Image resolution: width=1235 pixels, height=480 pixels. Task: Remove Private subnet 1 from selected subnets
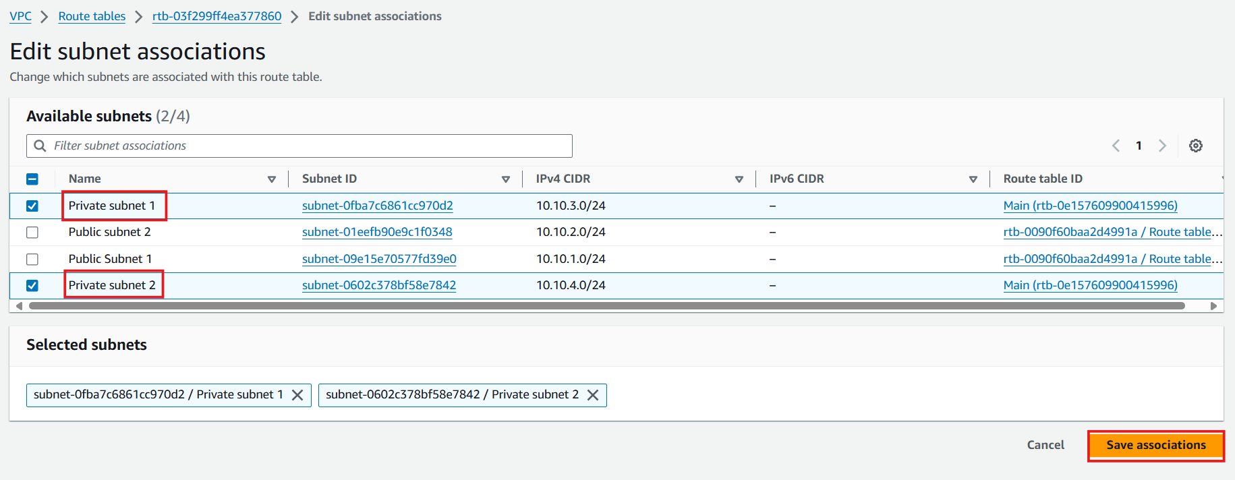(x=297, y=395)
